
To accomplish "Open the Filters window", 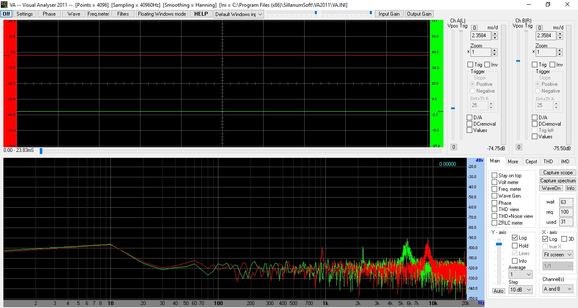I will point(123,14).
